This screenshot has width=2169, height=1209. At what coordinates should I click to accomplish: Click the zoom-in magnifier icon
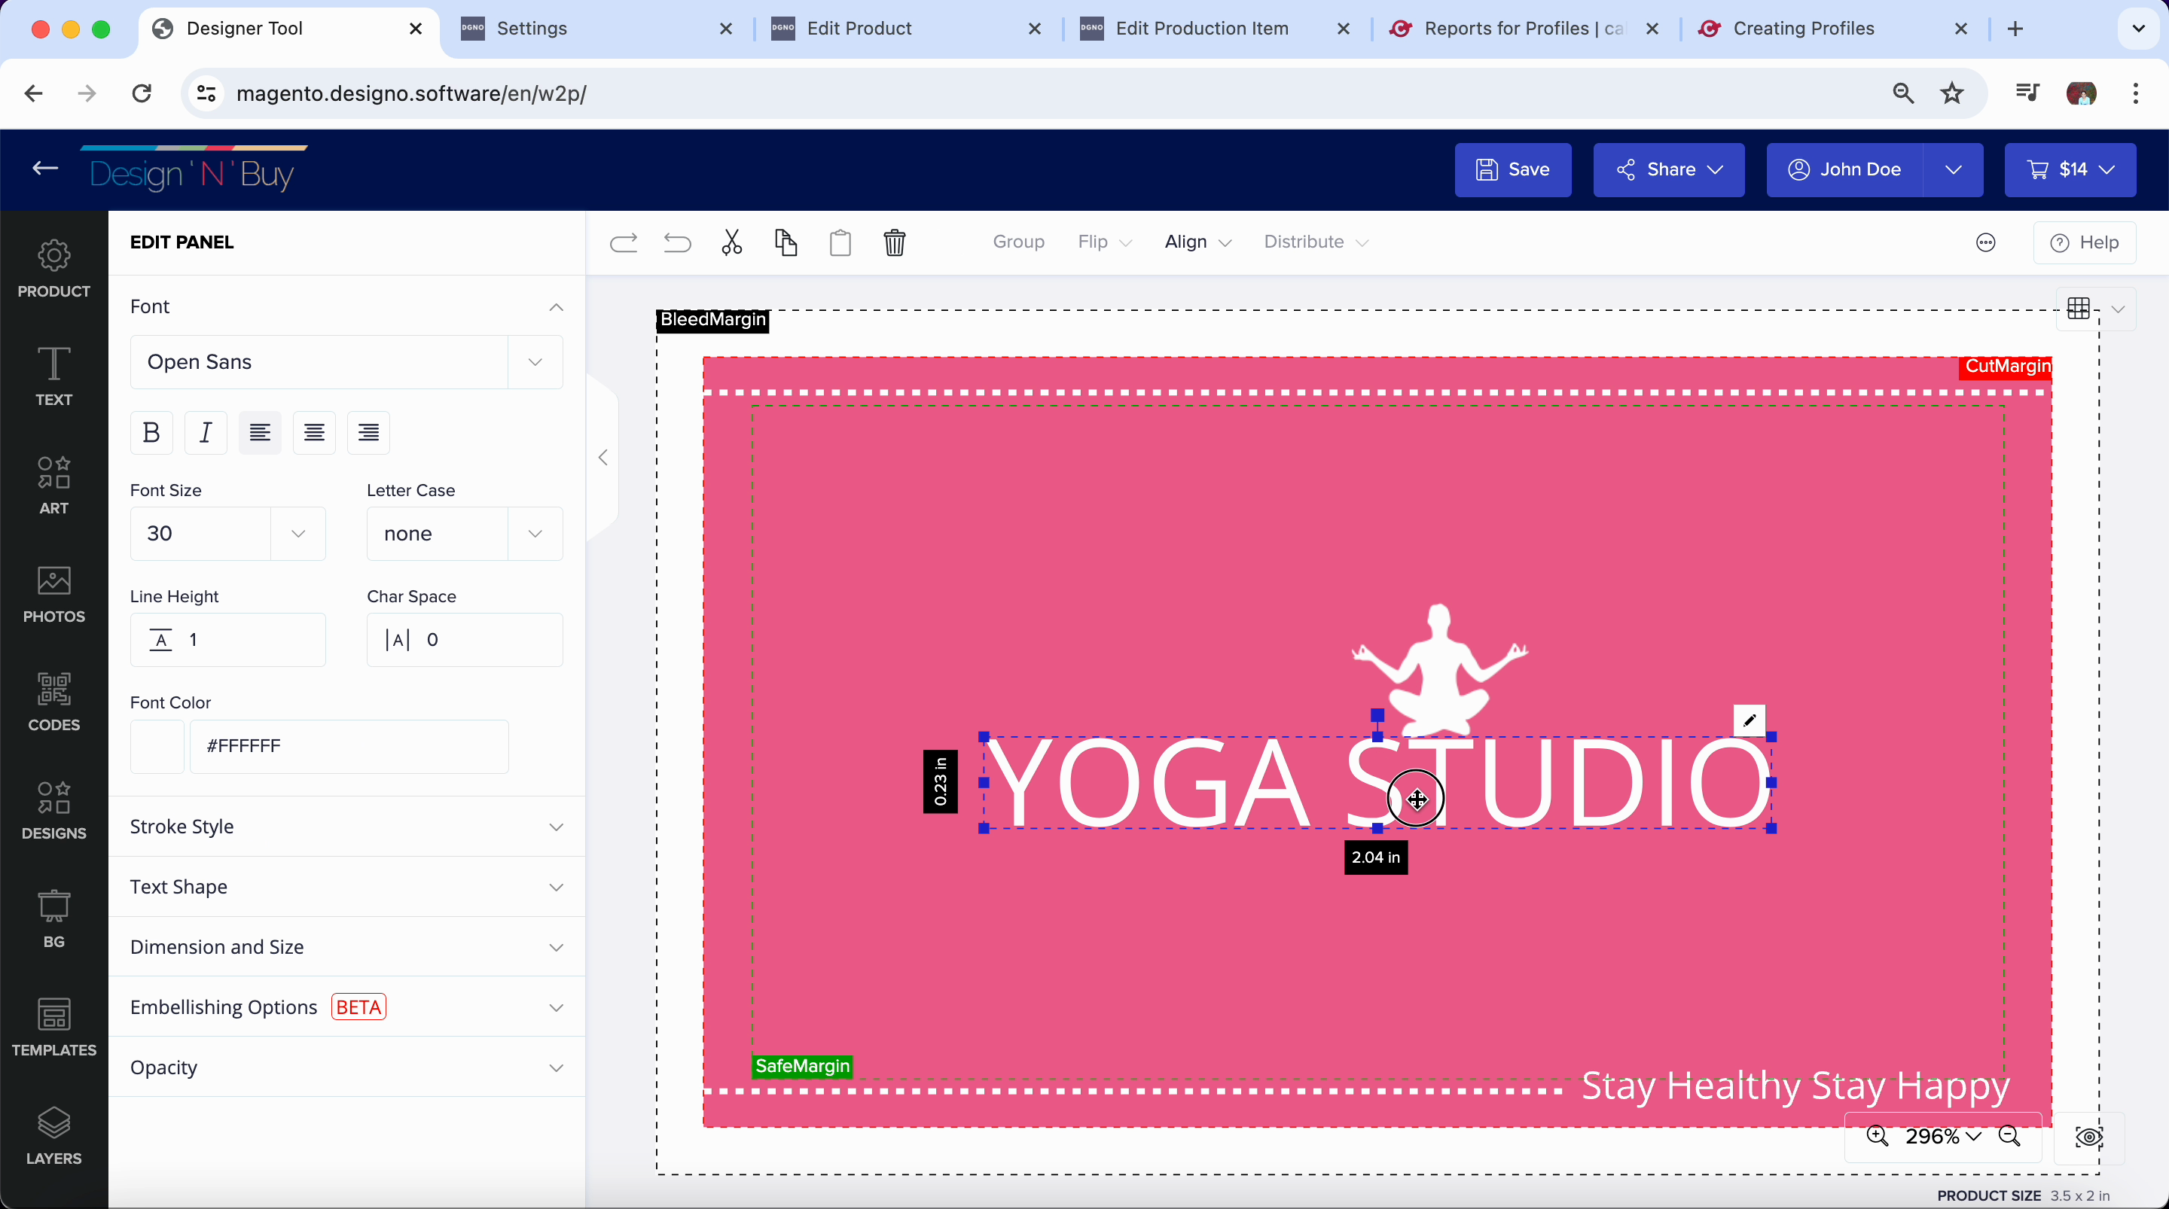click(1877, 1136)
